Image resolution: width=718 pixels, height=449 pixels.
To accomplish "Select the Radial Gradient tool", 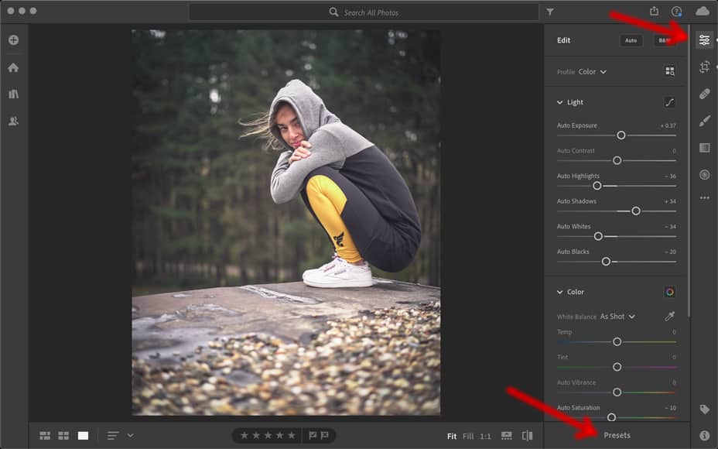I will click(x=704, y=174).
